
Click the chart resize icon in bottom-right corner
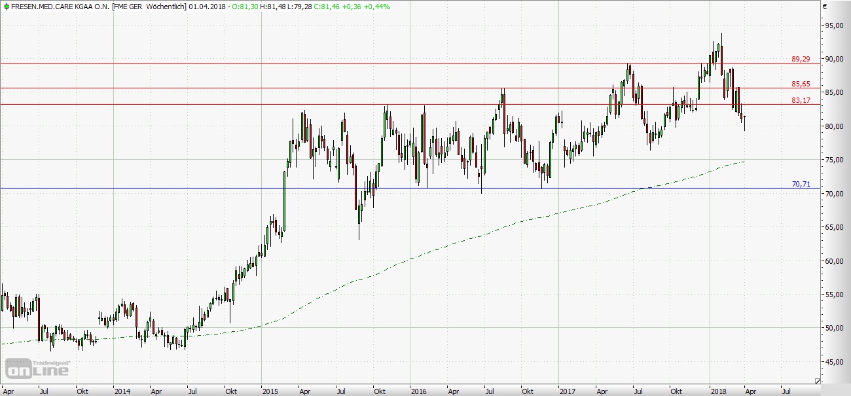(818, 380)
